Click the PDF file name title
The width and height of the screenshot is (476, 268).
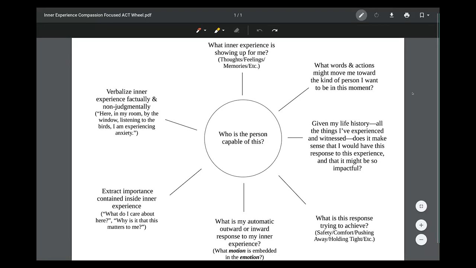97,15
